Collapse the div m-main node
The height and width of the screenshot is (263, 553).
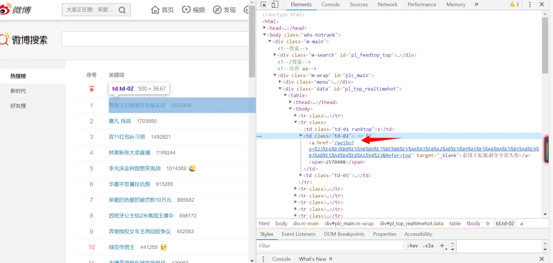point(270,42)
